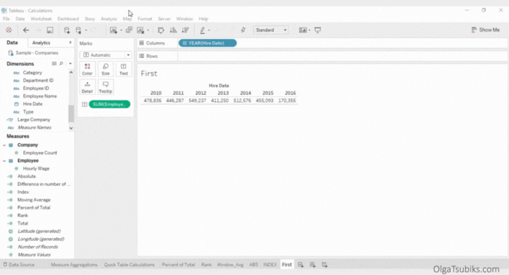
Task: Click the Tableau start page logo icon
Action: tap(9, 30)
